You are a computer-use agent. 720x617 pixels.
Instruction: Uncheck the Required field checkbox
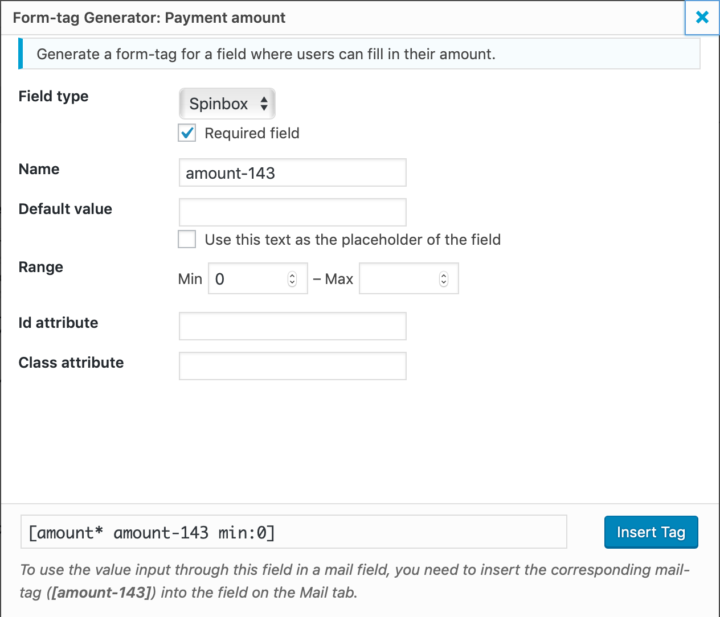(x=187, y=133)
